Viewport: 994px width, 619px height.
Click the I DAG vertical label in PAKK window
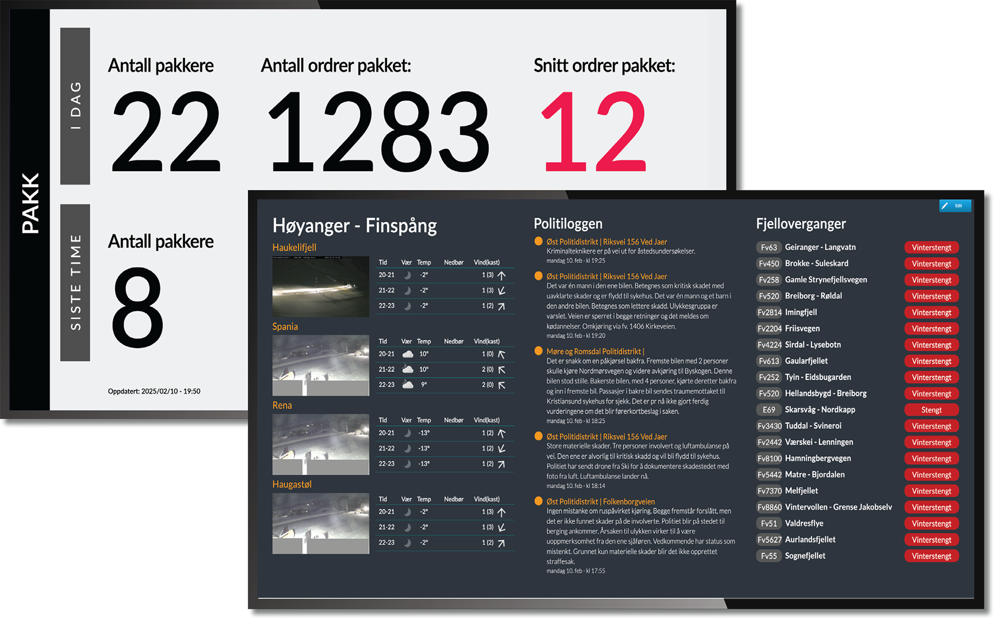click(75, 106)
